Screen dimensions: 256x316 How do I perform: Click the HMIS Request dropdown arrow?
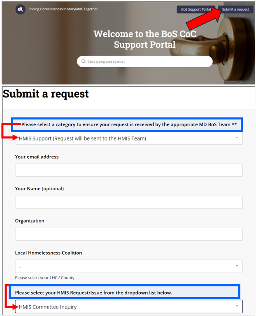[x=237, y=306]
